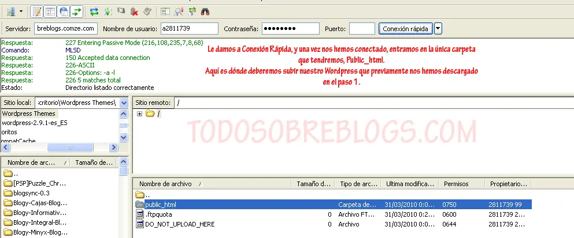Select the remote root folder icon
Screen dimensions: 574x238
(x=150, y=114)
